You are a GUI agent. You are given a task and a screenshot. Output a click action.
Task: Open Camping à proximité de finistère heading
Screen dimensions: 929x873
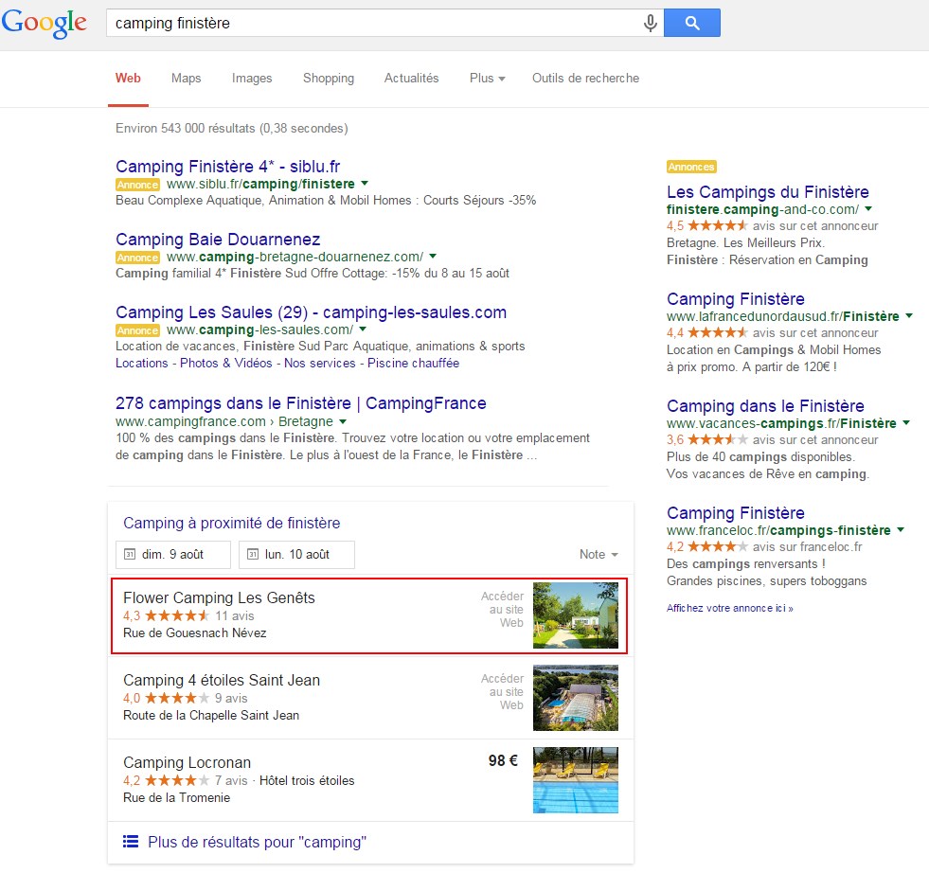[x=232, y=523]
